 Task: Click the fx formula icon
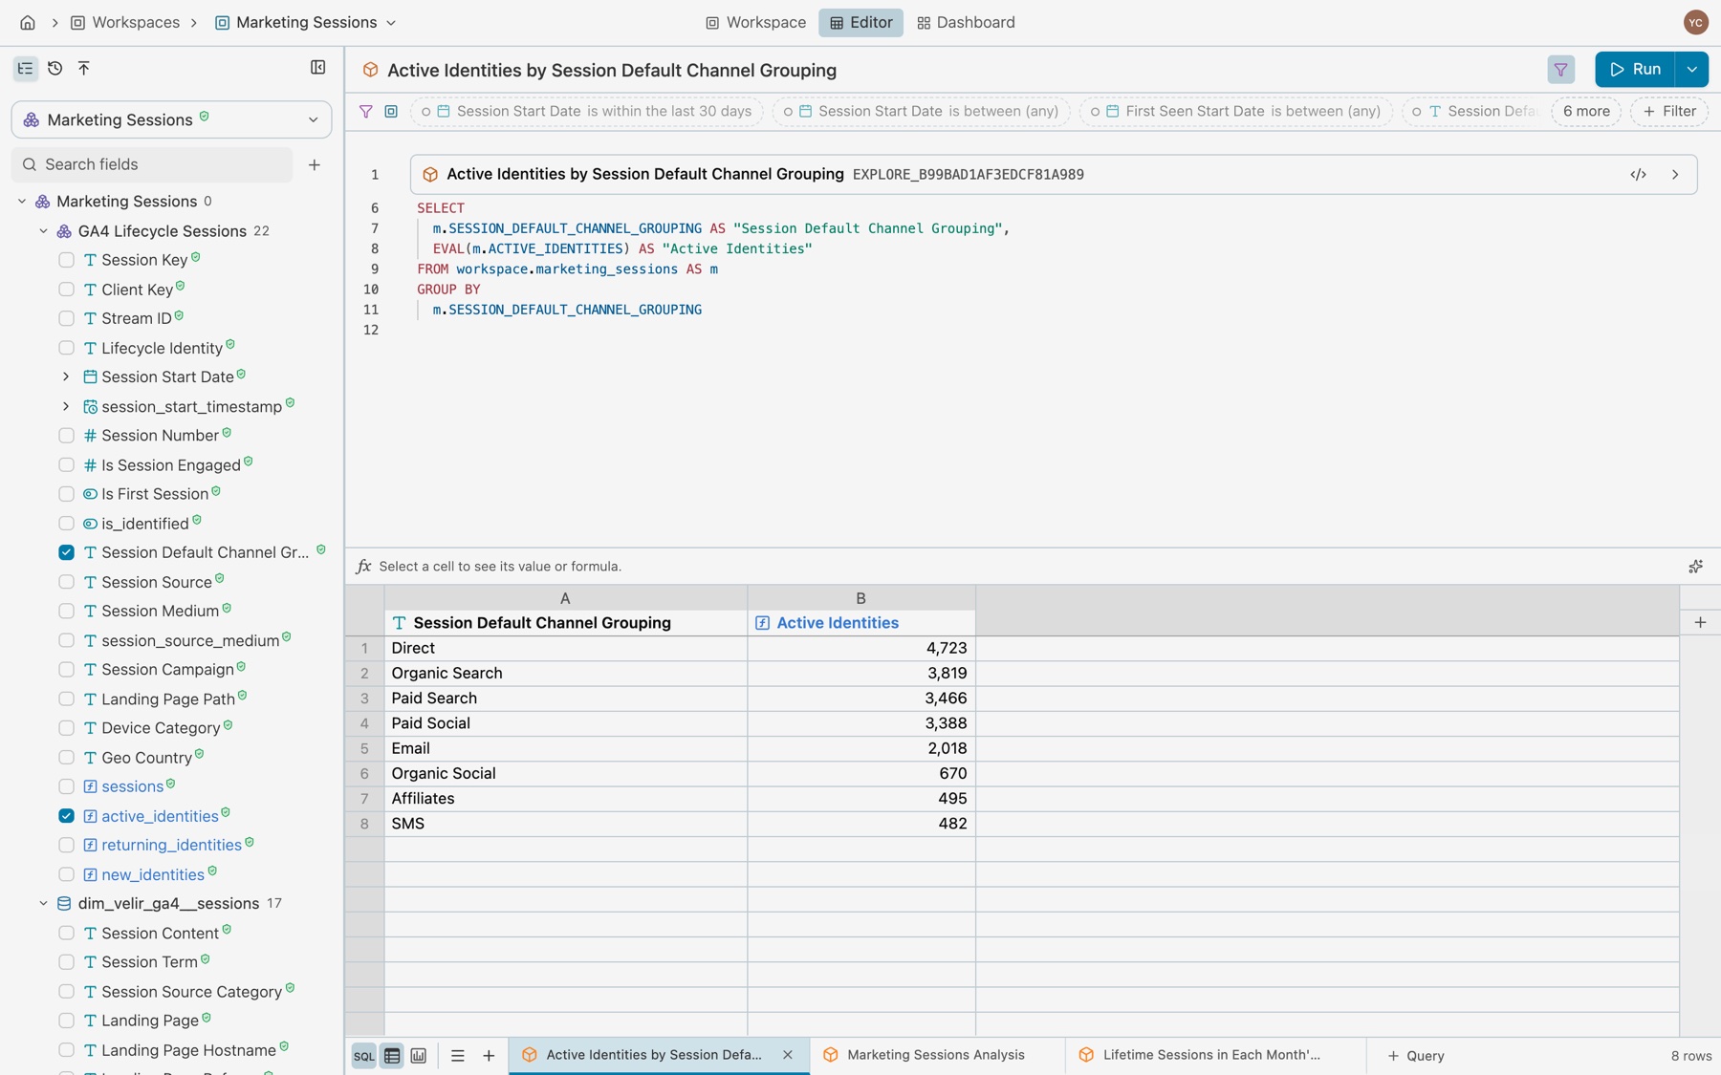pyautogui.click(x=363, y=566)
